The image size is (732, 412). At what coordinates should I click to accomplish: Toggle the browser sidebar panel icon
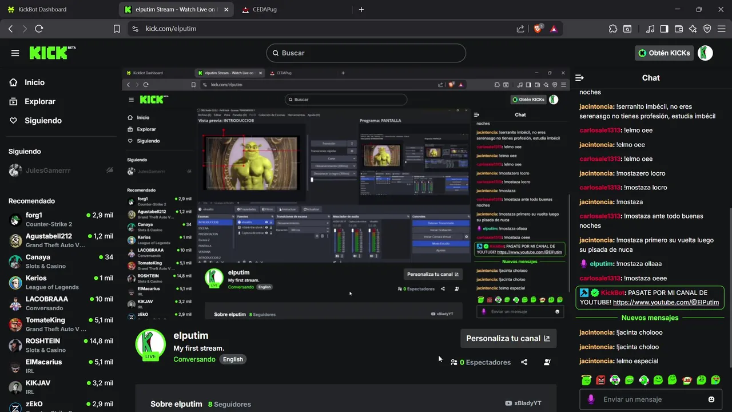[664, 29]
